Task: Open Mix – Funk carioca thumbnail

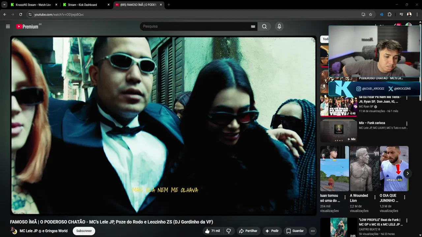Action: (x=339, y=131)
